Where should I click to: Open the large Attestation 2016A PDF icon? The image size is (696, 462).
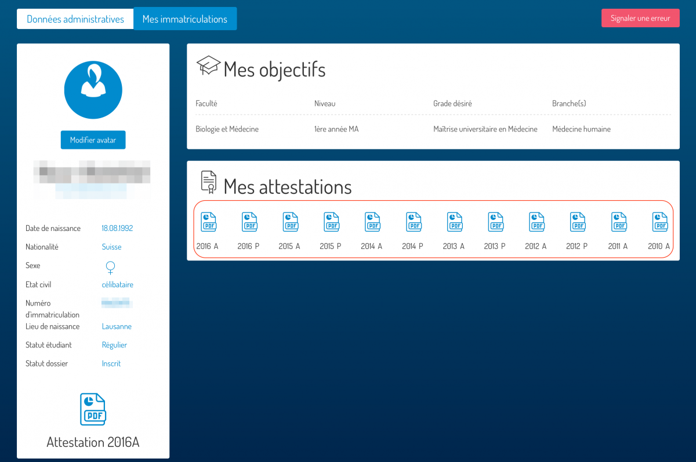(93, 409)
